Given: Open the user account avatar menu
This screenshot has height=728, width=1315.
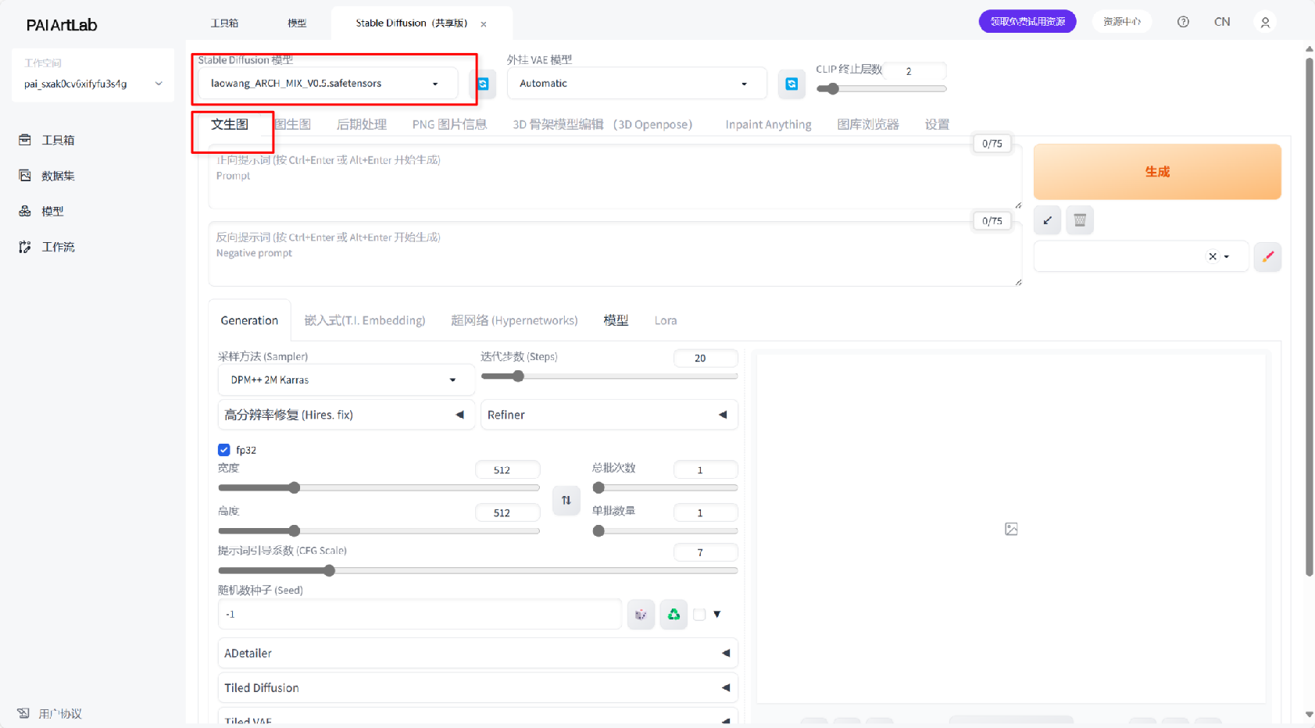Looking at the screenshot, I should tap(1265, 22).
